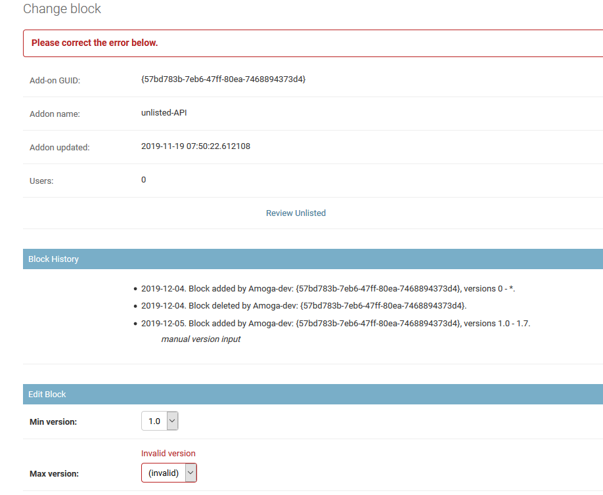
Task: Click the Add-on GUID: label
Action: [x=55, y=80]
